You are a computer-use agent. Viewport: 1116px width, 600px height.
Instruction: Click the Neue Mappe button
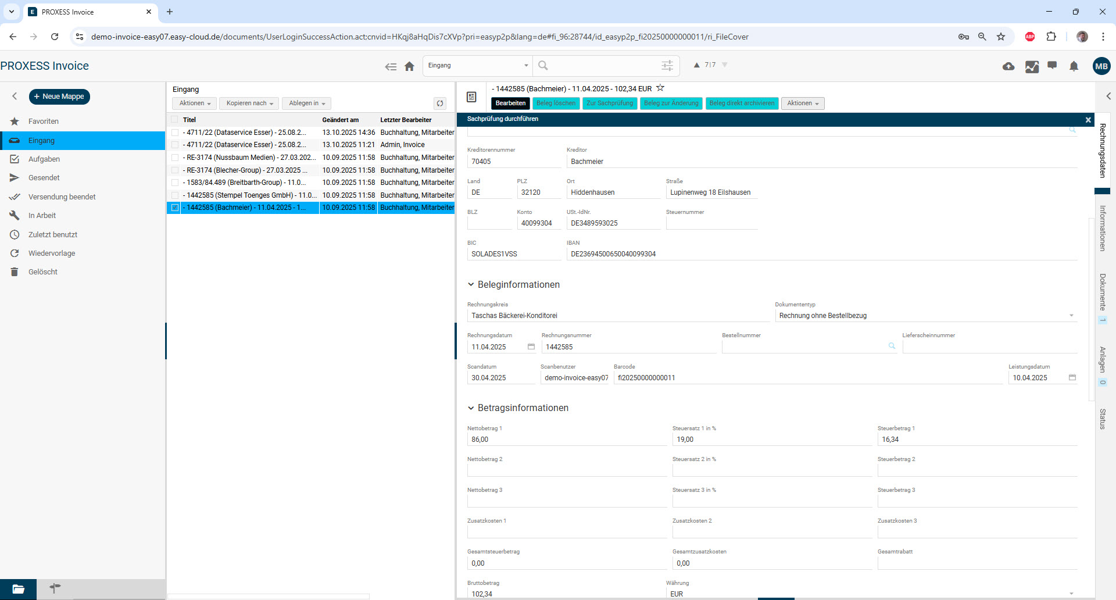[x=59, y=97]
